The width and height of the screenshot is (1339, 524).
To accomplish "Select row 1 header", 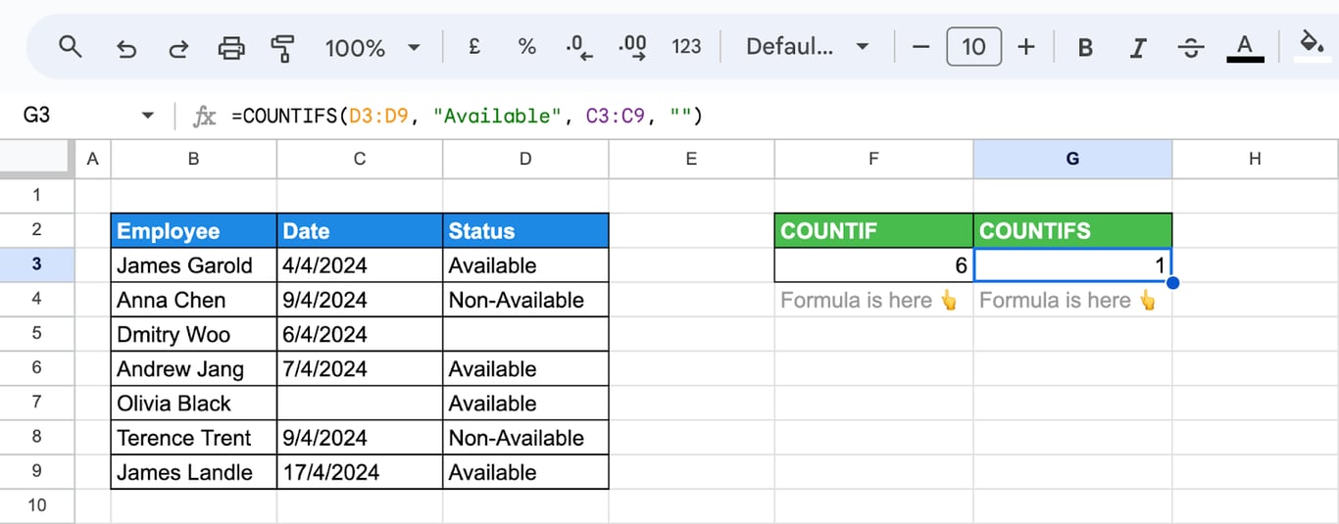I will coord(37,195).
